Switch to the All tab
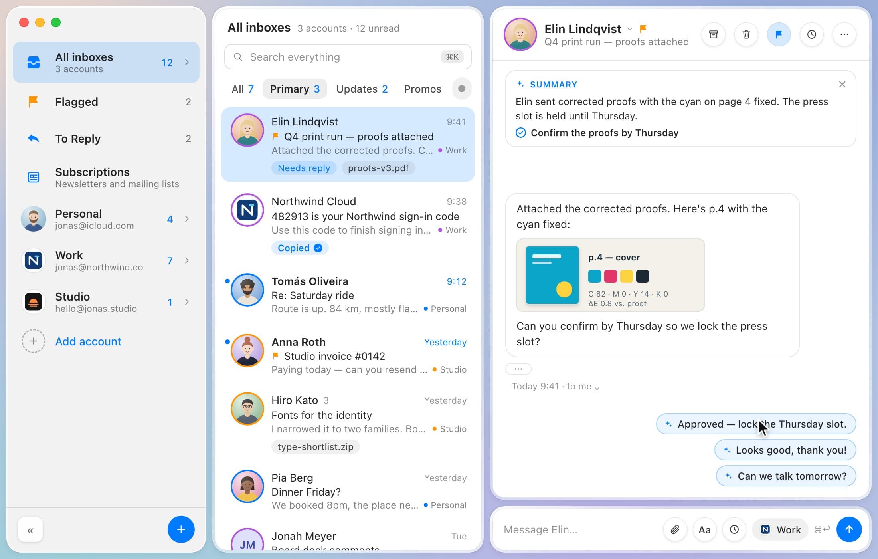The width and height of the screenshot is (878, 559). tap(243, 89)
